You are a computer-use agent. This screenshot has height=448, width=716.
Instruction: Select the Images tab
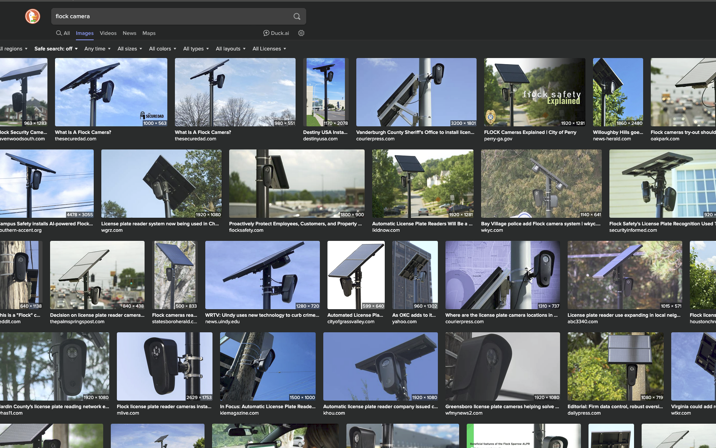point(85,33)
